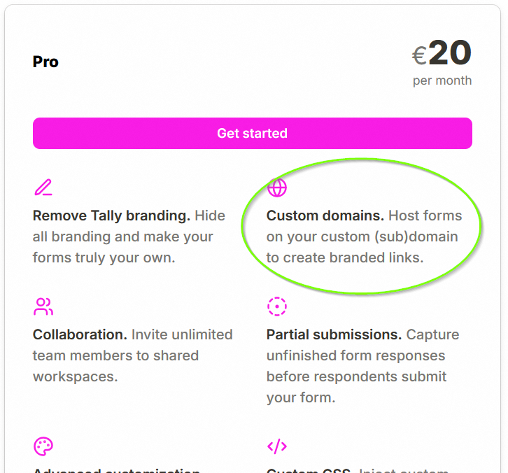Click the bold 'Custom domains.' heading
The width and height of the screenshot is (508, 473).
pos(325,216)
